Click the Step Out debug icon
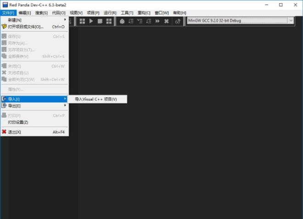 pos(149,21)
